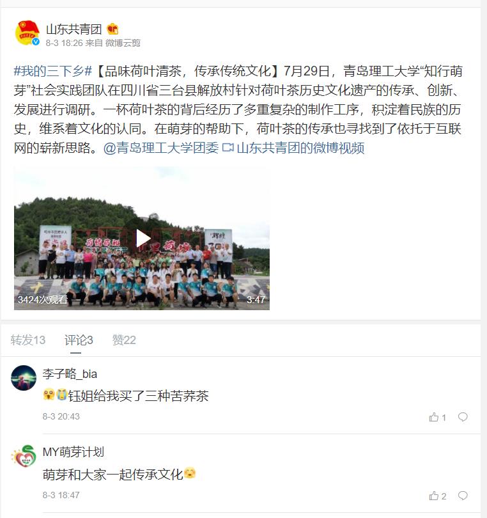Viewport: 487px width, 518px height.
Task: Select the 评论3 tab
Action: pos(79,340)
